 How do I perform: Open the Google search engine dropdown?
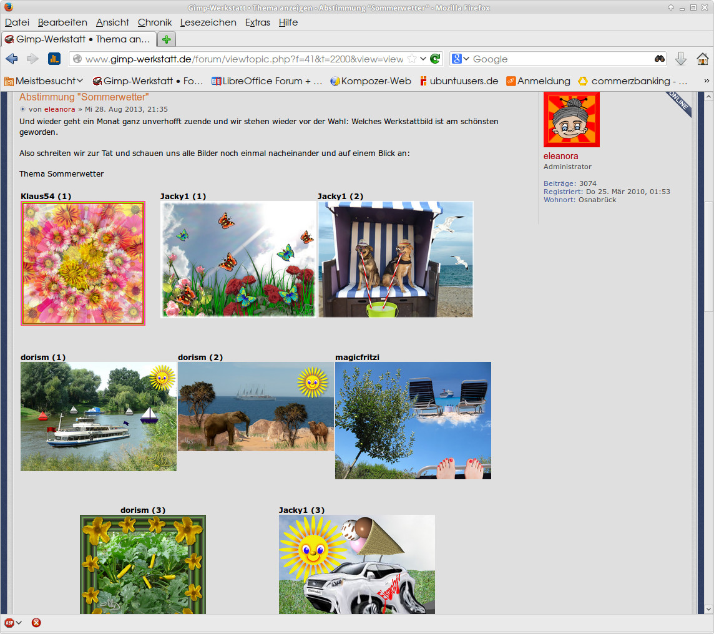click(x=461, y=59)
